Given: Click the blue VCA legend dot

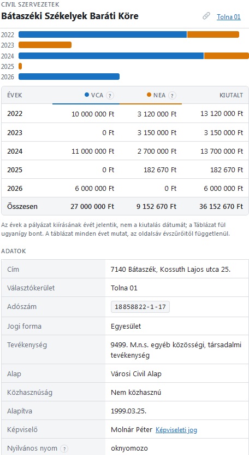Looking at the screenshot, I should point(87,95).
